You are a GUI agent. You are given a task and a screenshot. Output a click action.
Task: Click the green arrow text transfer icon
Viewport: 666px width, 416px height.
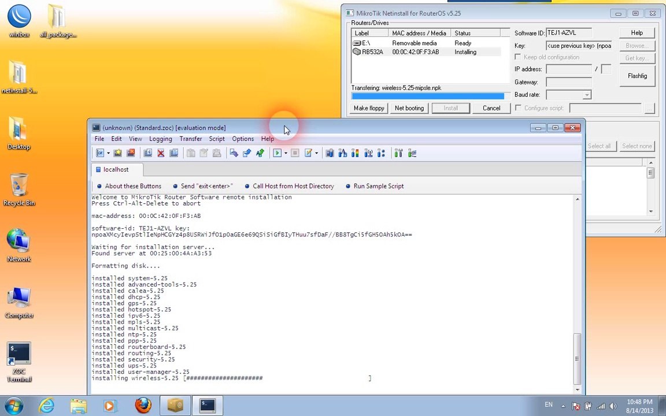coord(260,153)
